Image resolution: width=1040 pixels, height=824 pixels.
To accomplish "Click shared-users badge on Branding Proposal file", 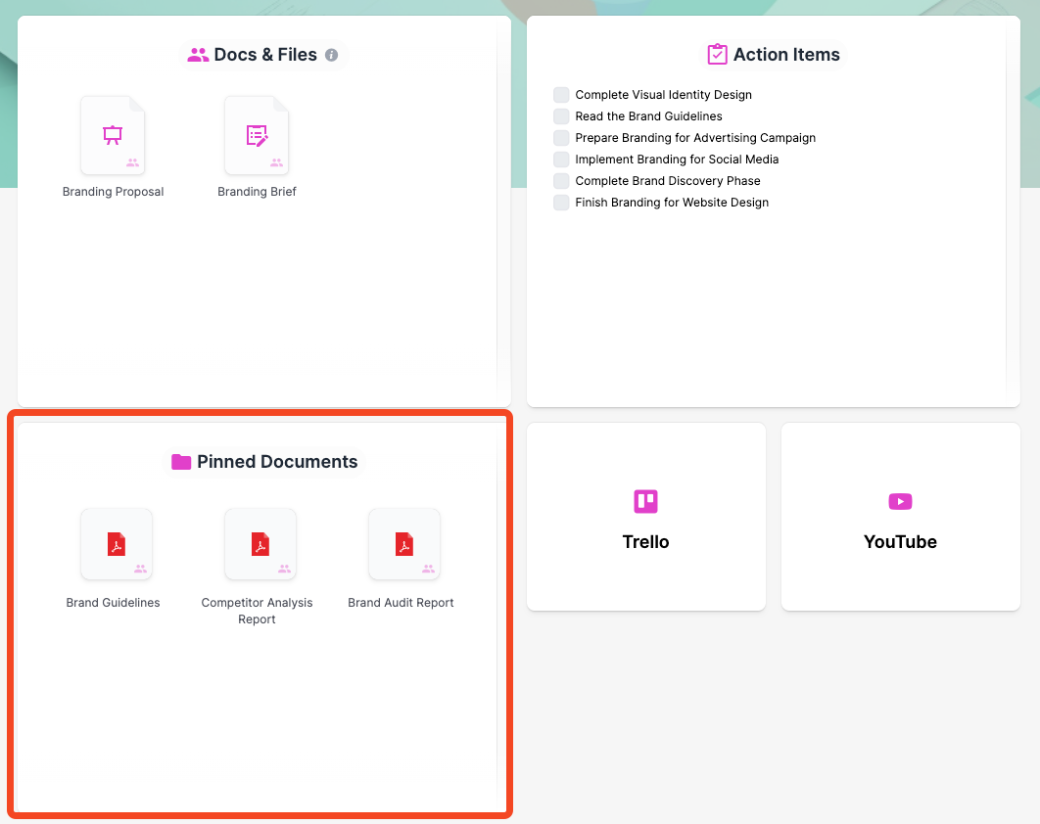I will (132, 162).
